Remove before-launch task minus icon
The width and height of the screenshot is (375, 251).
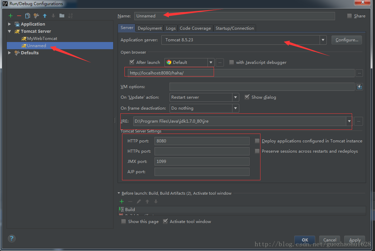click(130, 201)
